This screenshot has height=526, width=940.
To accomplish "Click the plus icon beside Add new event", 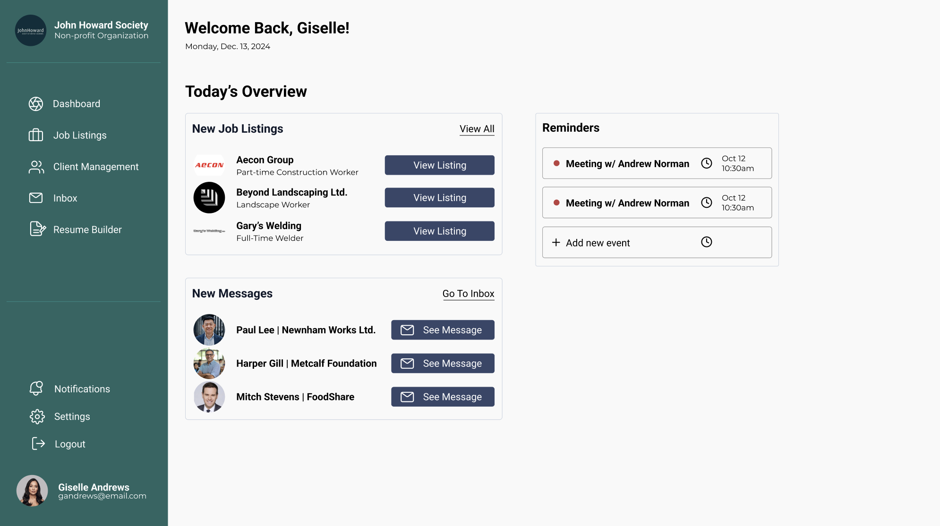I will point(556,242).
